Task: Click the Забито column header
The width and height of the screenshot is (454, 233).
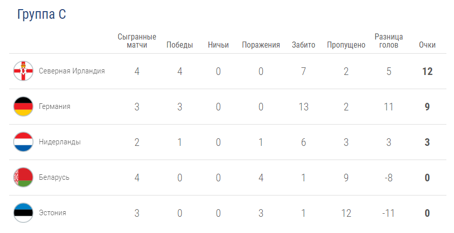Action: click(x=303, y=45)
